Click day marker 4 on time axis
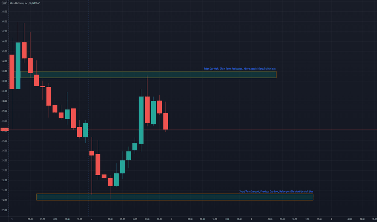The width and height of the screenshot is (377, 222). coord(91,219)
